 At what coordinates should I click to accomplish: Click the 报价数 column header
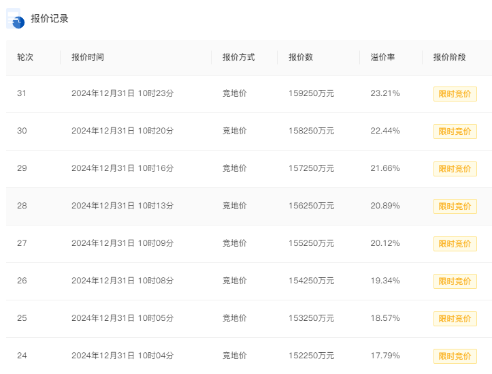pos(301,57)
